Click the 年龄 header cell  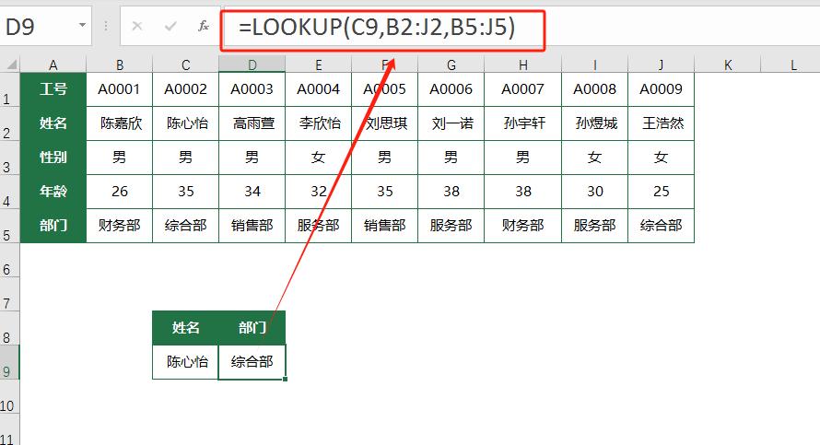point(53,192)
